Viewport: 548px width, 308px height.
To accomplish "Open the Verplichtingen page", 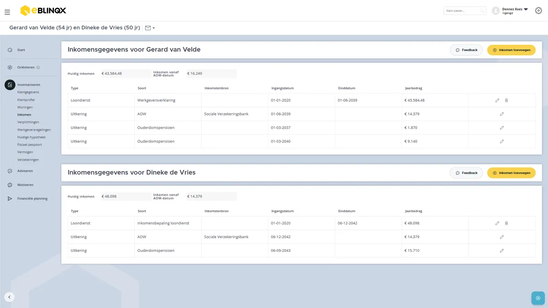I will [x=28, y=122].
